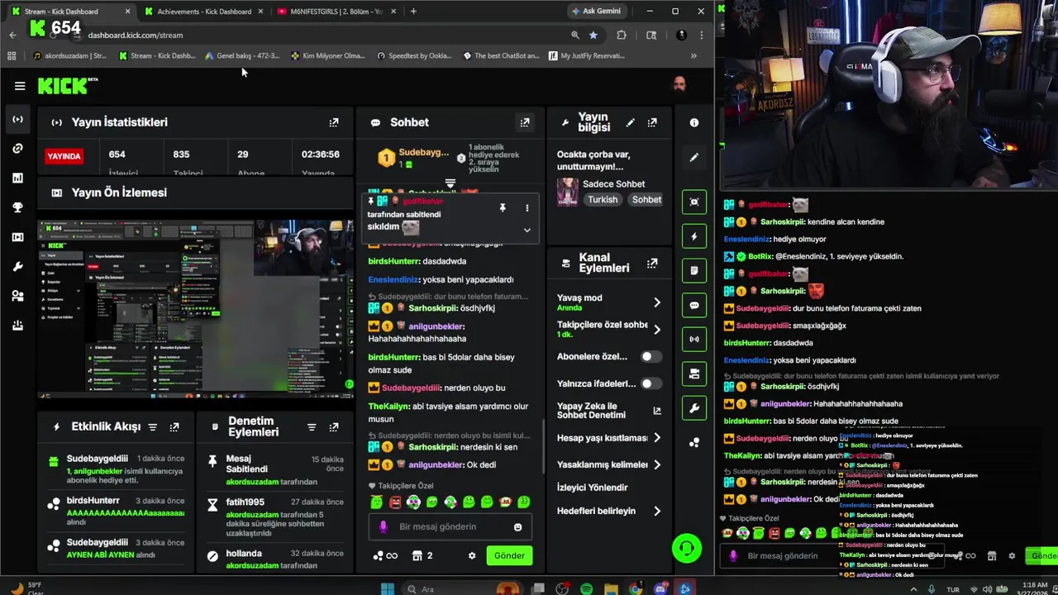
Task: Open the Speedtest by Ookla bookmark
Action: point(414,56)
